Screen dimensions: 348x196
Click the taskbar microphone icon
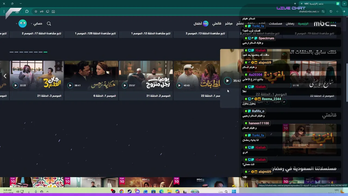point(36,192)
